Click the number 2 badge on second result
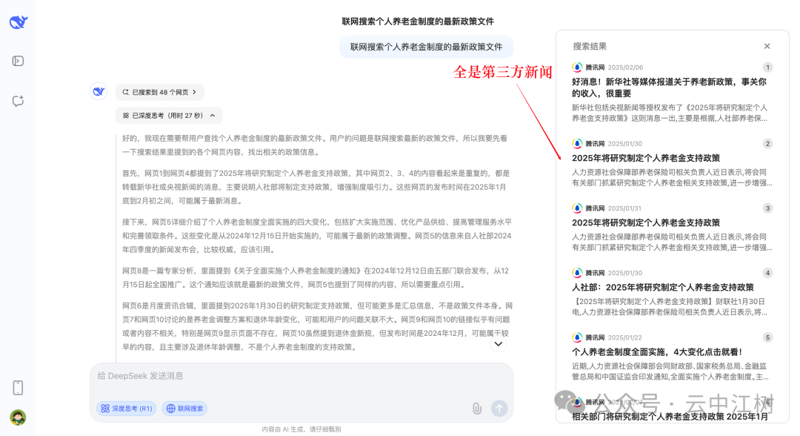 [x=767, y=143]
